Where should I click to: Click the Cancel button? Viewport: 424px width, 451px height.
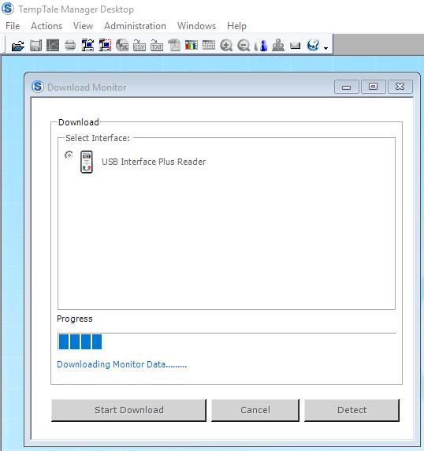pyautogui.click(x=255, y=410)
